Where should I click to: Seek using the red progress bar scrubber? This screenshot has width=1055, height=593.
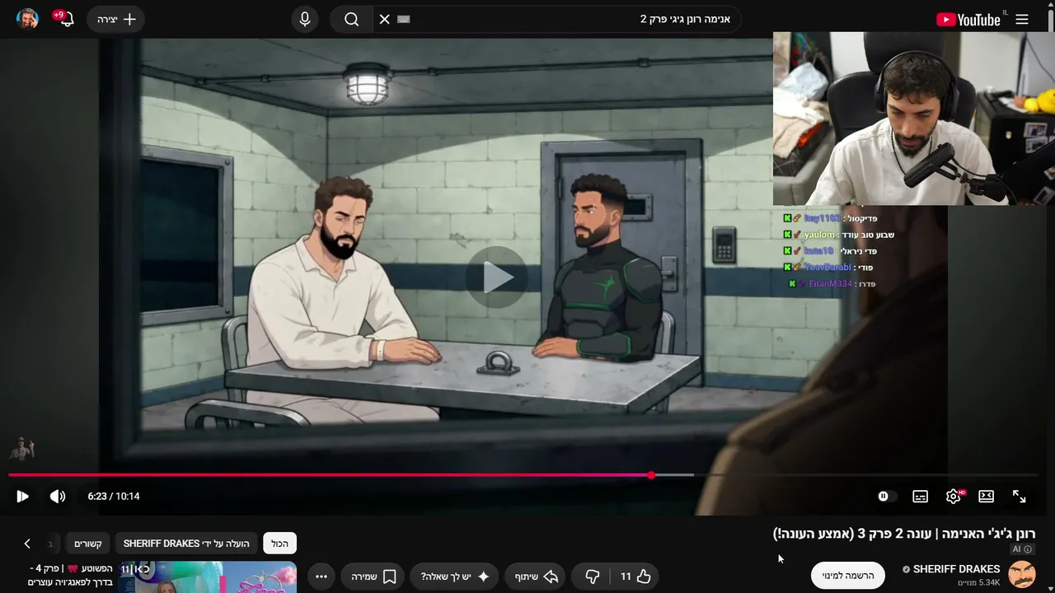click(651, 475)
